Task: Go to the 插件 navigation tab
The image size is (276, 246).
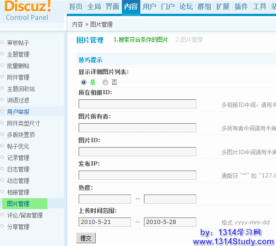Action: (x=241, y=7)
